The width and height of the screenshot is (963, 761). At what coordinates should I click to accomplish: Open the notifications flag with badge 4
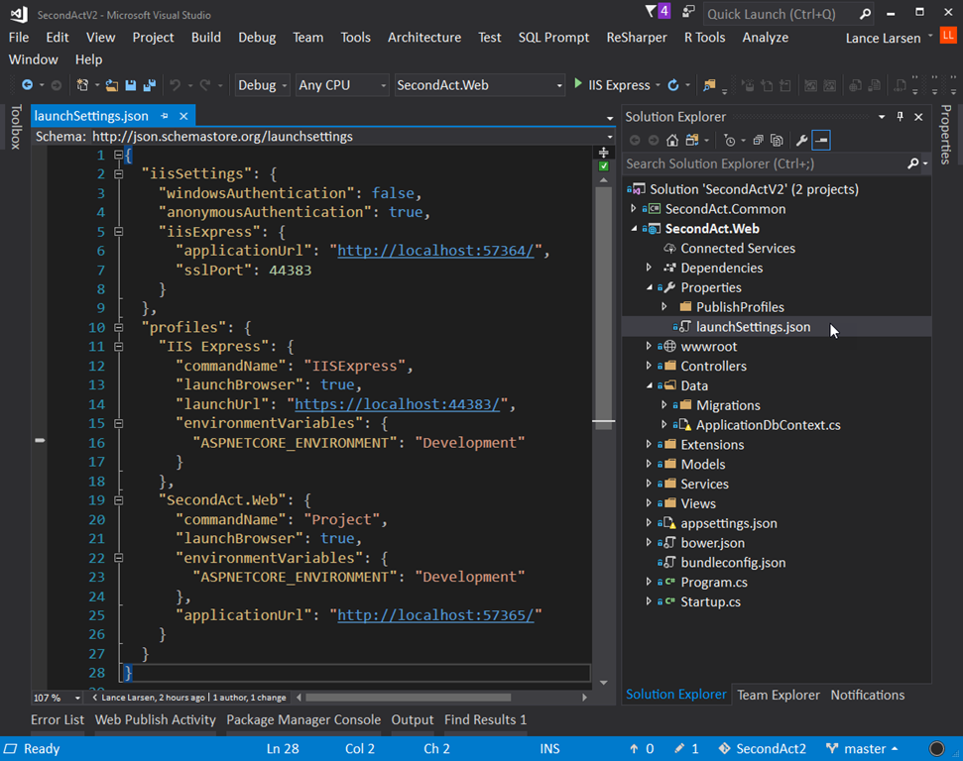[x=658, y=11]
